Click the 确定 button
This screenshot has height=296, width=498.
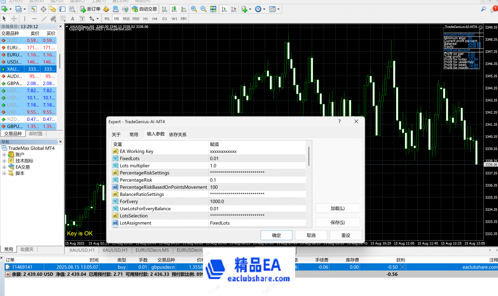(276, 235)
